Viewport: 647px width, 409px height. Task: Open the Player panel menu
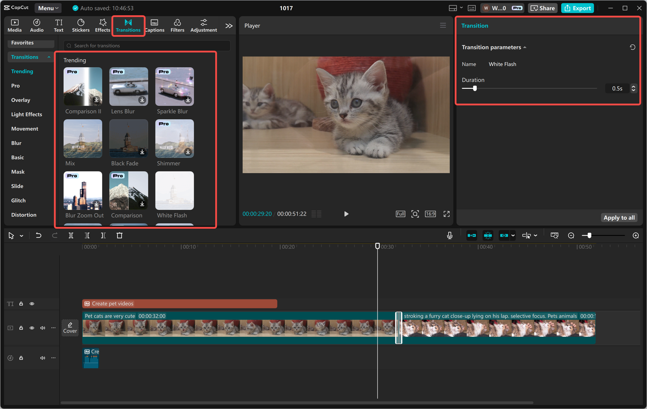pyautogui.click(x=443, y=26)
